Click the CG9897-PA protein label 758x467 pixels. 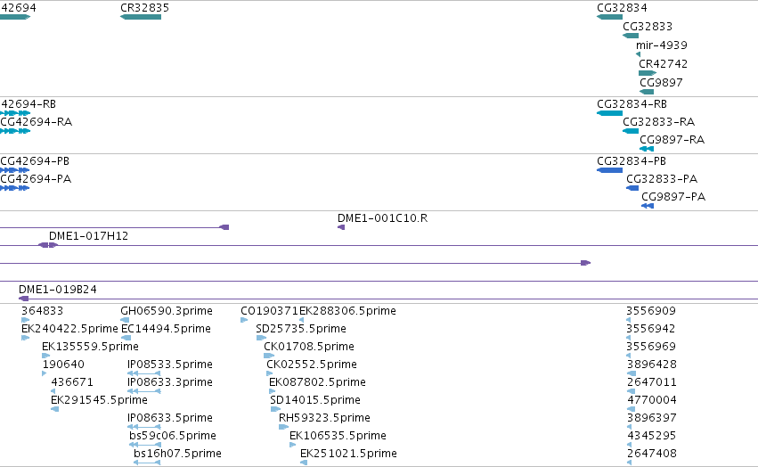tap(673, 197)
